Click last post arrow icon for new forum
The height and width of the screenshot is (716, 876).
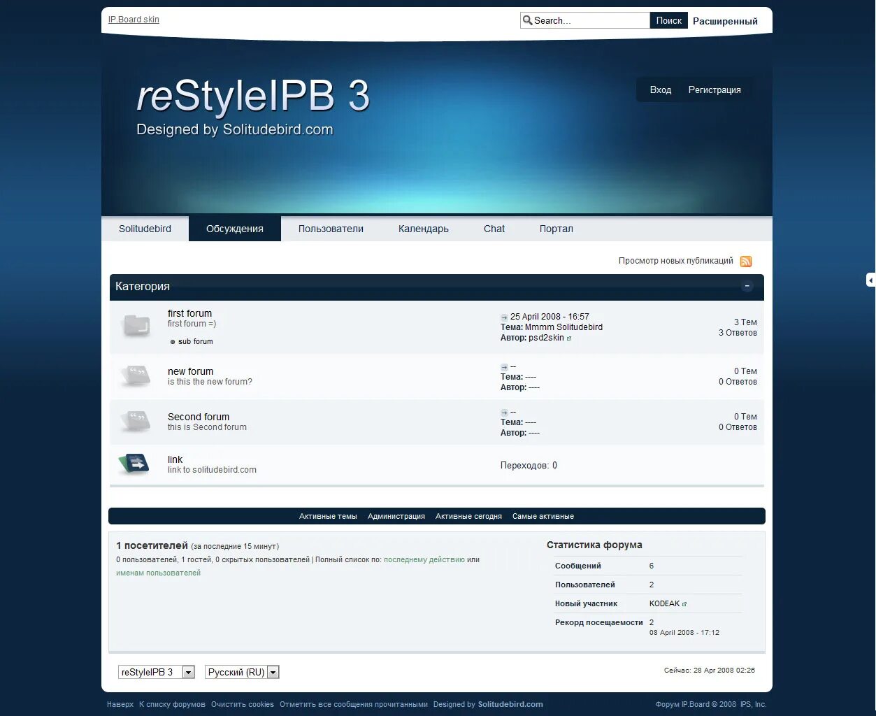[x=504, y=367]
